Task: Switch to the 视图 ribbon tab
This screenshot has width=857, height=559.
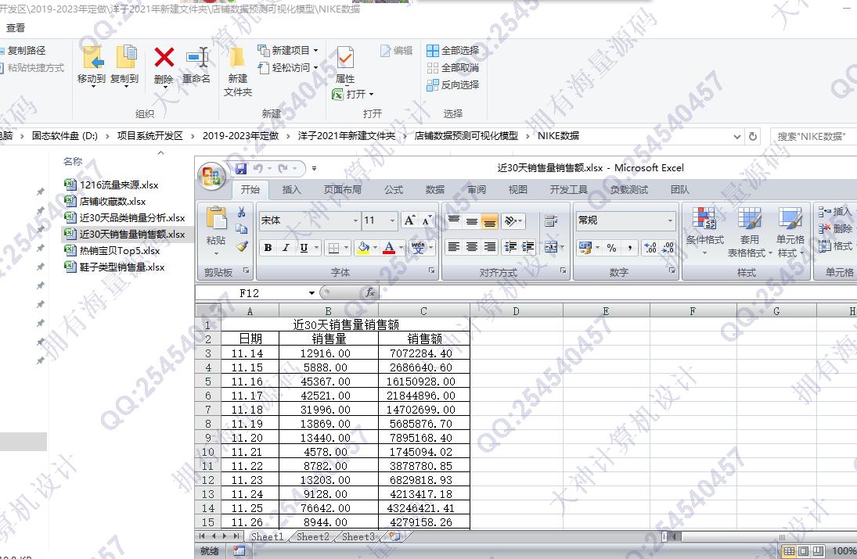Action: (x=517, y=189)
